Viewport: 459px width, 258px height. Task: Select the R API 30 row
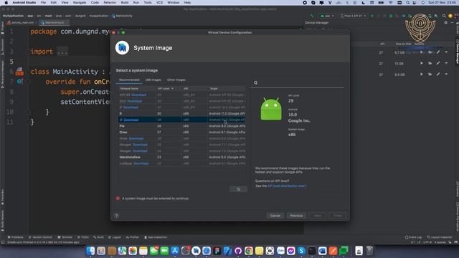pyautogui.click(x=181, y=113)
